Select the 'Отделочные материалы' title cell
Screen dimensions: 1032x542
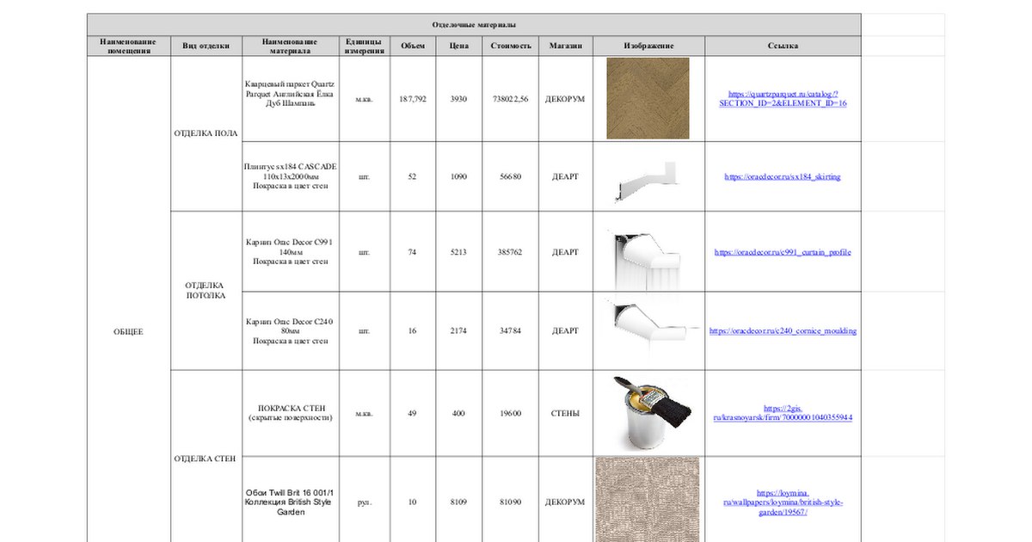coord(474,25)
